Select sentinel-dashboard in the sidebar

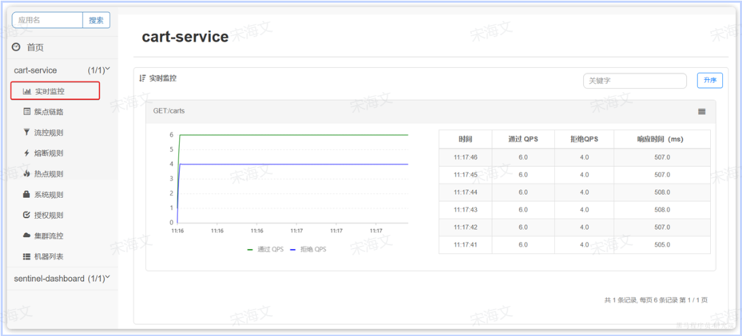click(50, 279)
